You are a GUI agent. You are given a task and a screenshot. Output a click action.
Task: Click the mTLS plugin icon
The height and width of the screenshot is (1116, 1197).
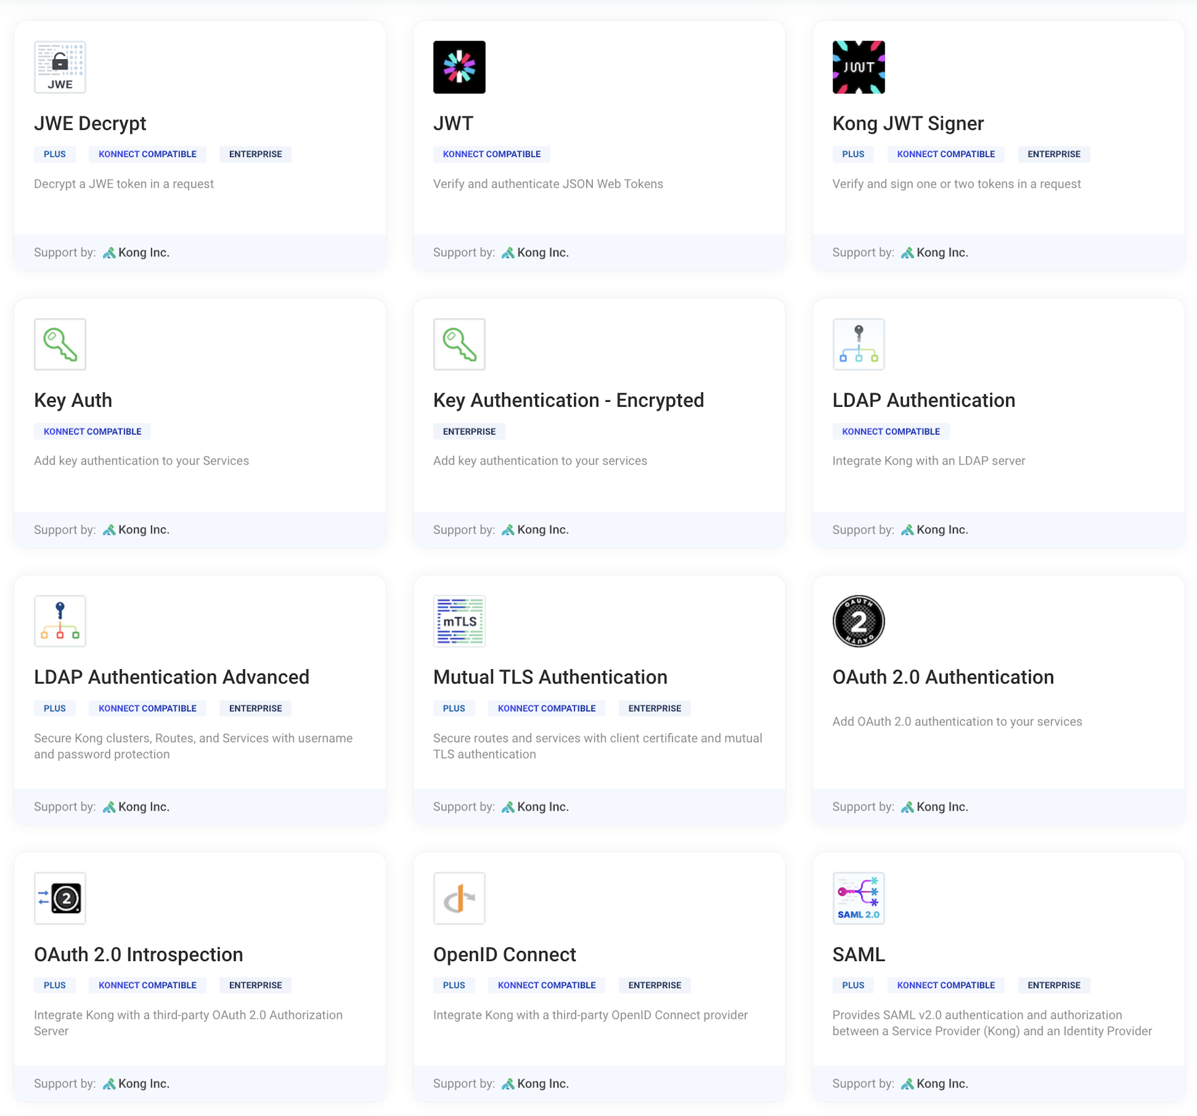point(459,621)
